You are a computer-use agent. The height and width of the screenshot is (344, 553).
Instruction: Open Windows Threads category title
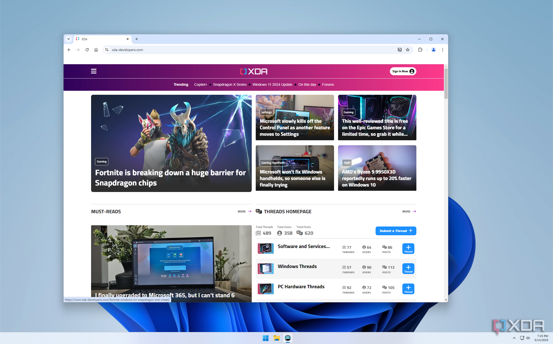pyautogui.click(x=297, y=266)
